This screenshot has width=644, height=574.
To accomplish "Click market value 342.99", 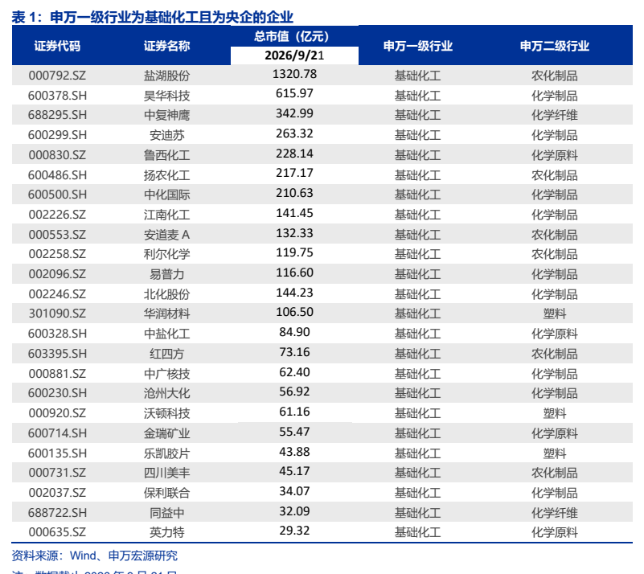I will pos(294,113).
